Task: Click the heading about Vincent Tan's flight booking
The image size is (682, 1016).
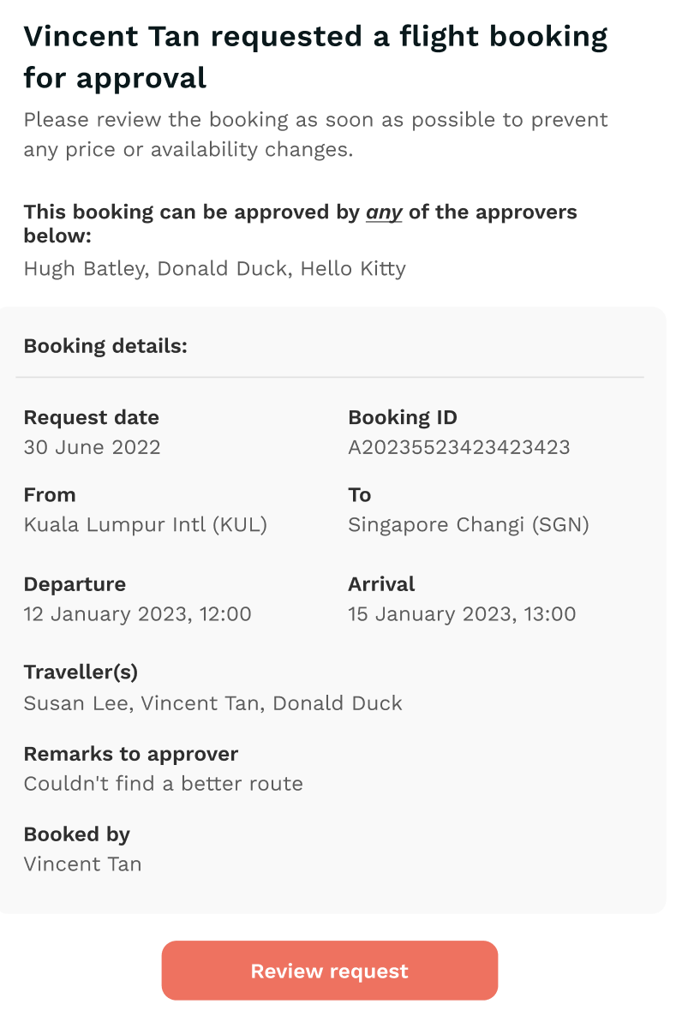Action: tap(315, 57)
